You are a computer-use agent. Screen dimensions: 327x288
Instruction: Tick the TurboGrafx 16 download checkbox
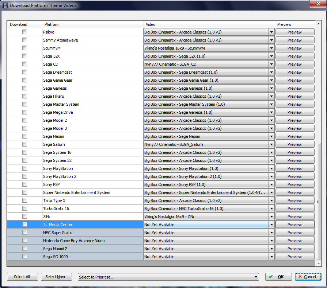[x=24, y=208]
